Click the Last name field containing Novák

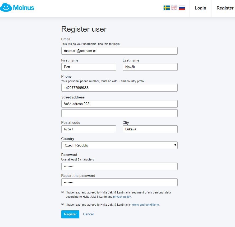[x=150, y=67]
